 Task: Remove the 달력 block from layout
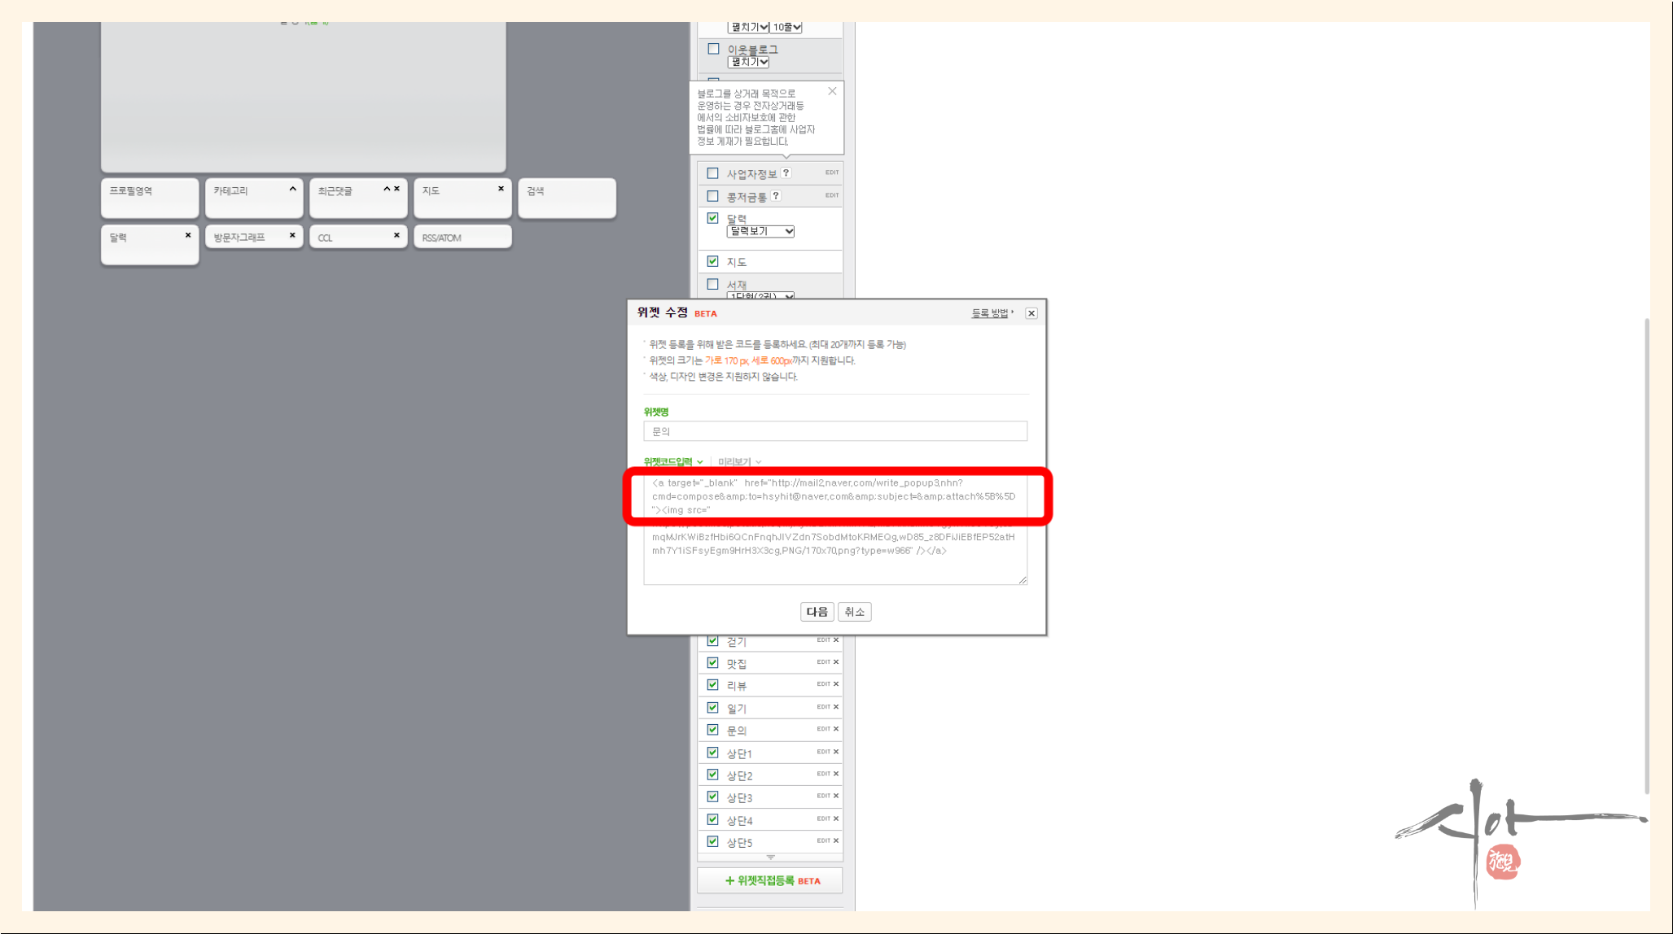pyautogui.click(x=188, y=235)
